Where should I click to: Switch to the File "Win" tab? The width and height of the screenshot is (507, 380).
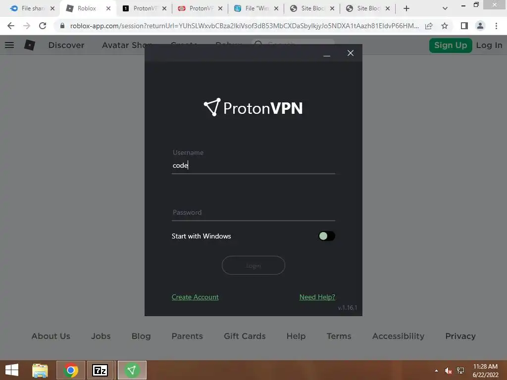click(x=256, y=8)
